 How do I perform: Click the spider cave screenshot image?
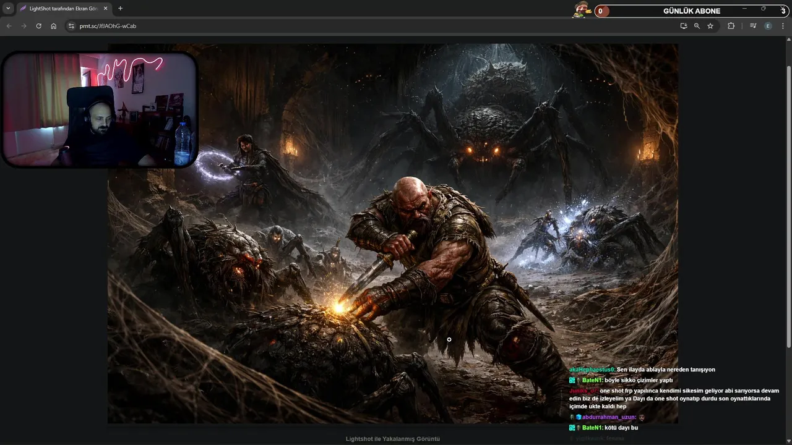[393, 233]
